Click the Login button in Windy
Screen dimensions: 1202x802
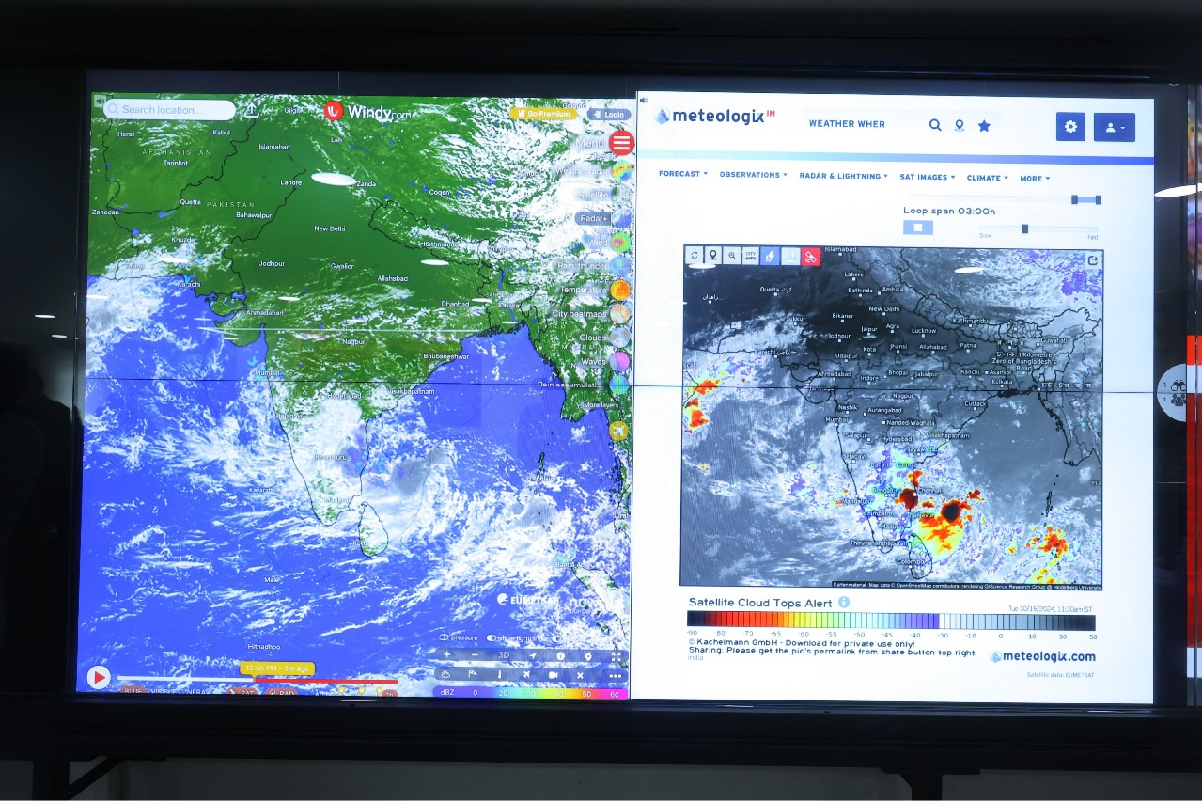609,115
